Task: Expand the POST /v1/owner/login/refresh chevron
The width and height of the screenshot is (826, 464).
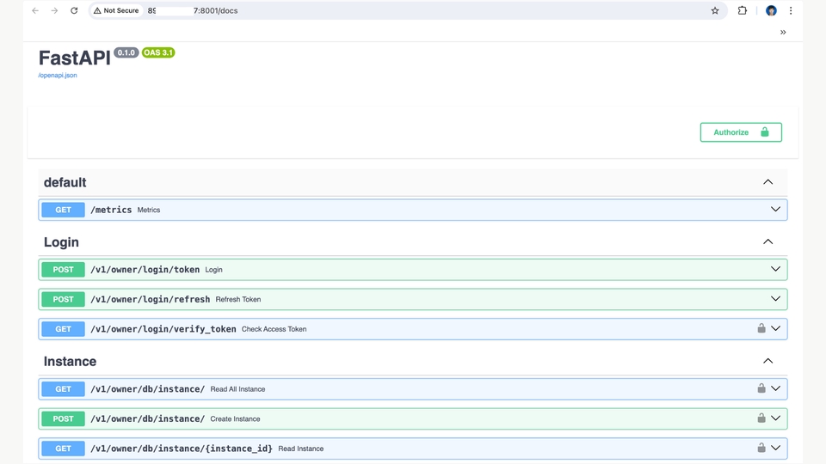Action: (775, 299)
